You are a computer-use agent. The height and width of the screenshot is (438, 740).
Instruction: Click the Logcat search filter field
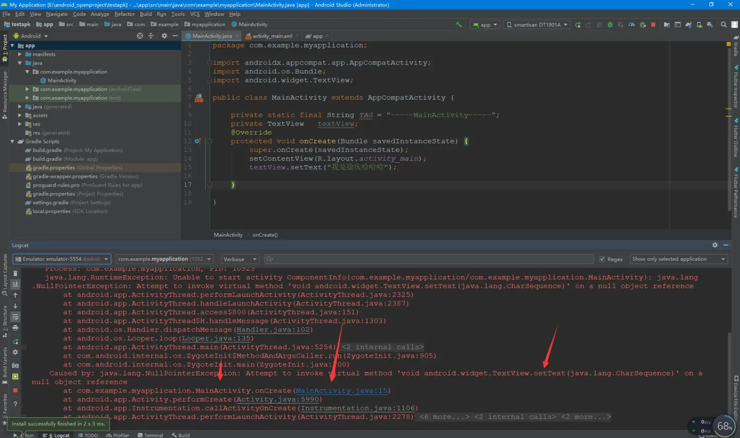click(x=429, y=259)
